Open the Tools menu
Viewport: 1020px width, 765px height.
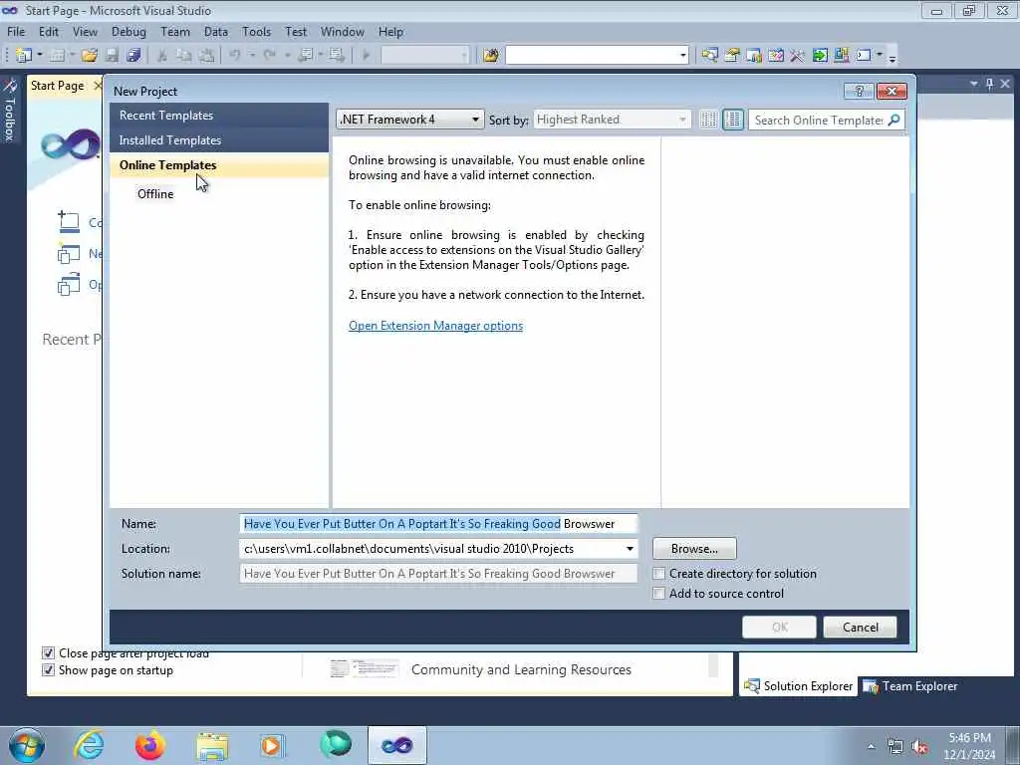tap(256, 31)
